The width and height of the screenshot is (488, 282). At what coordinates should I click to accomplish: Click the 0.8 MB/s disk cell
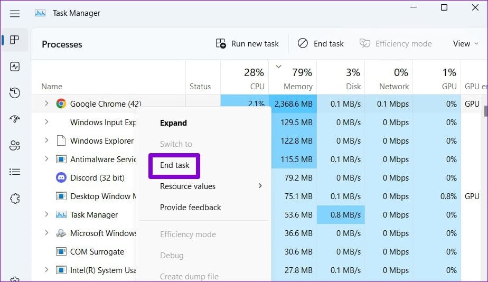[x=341, y=215]
